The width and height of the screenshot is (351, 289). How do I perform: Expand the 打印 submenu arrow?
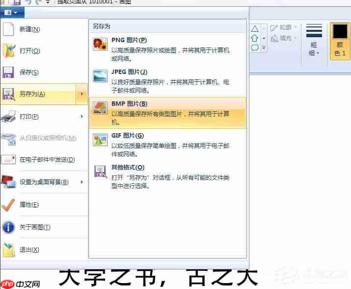click(x=81, y=116)
